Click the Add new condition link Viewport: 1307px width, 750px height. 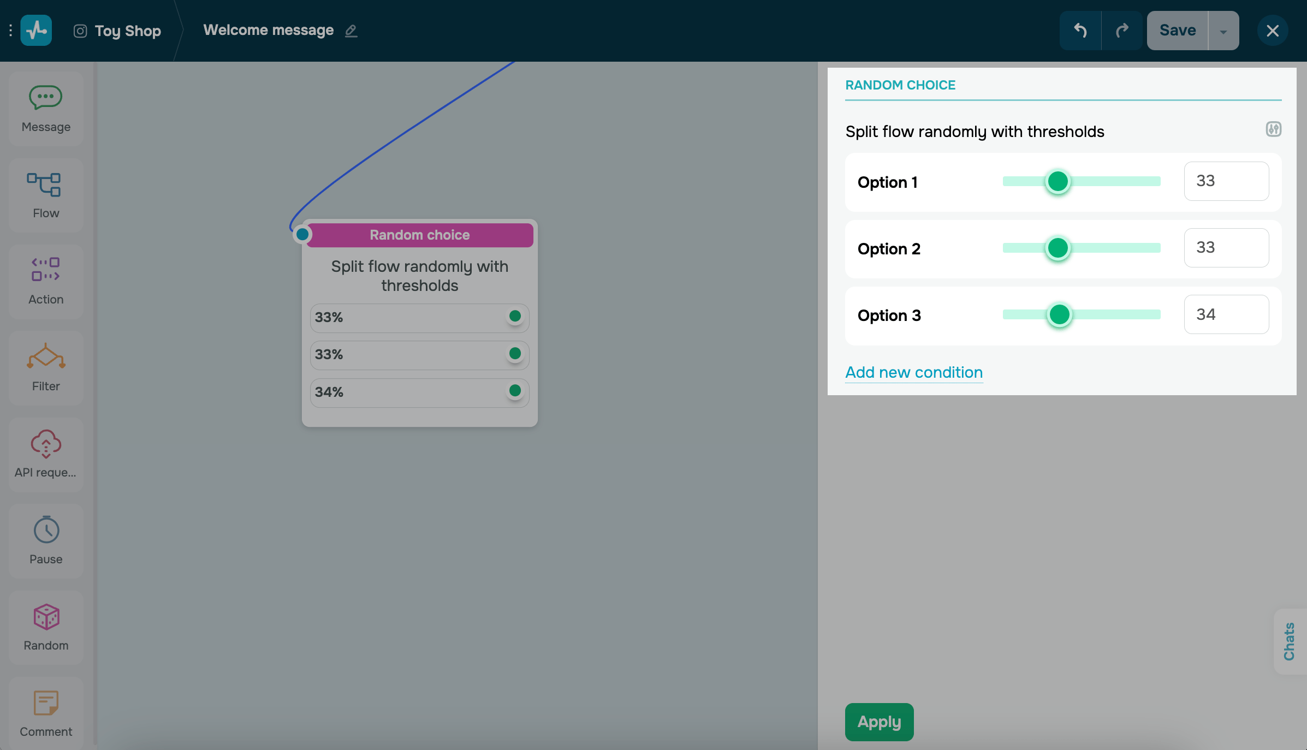point(914,372)
